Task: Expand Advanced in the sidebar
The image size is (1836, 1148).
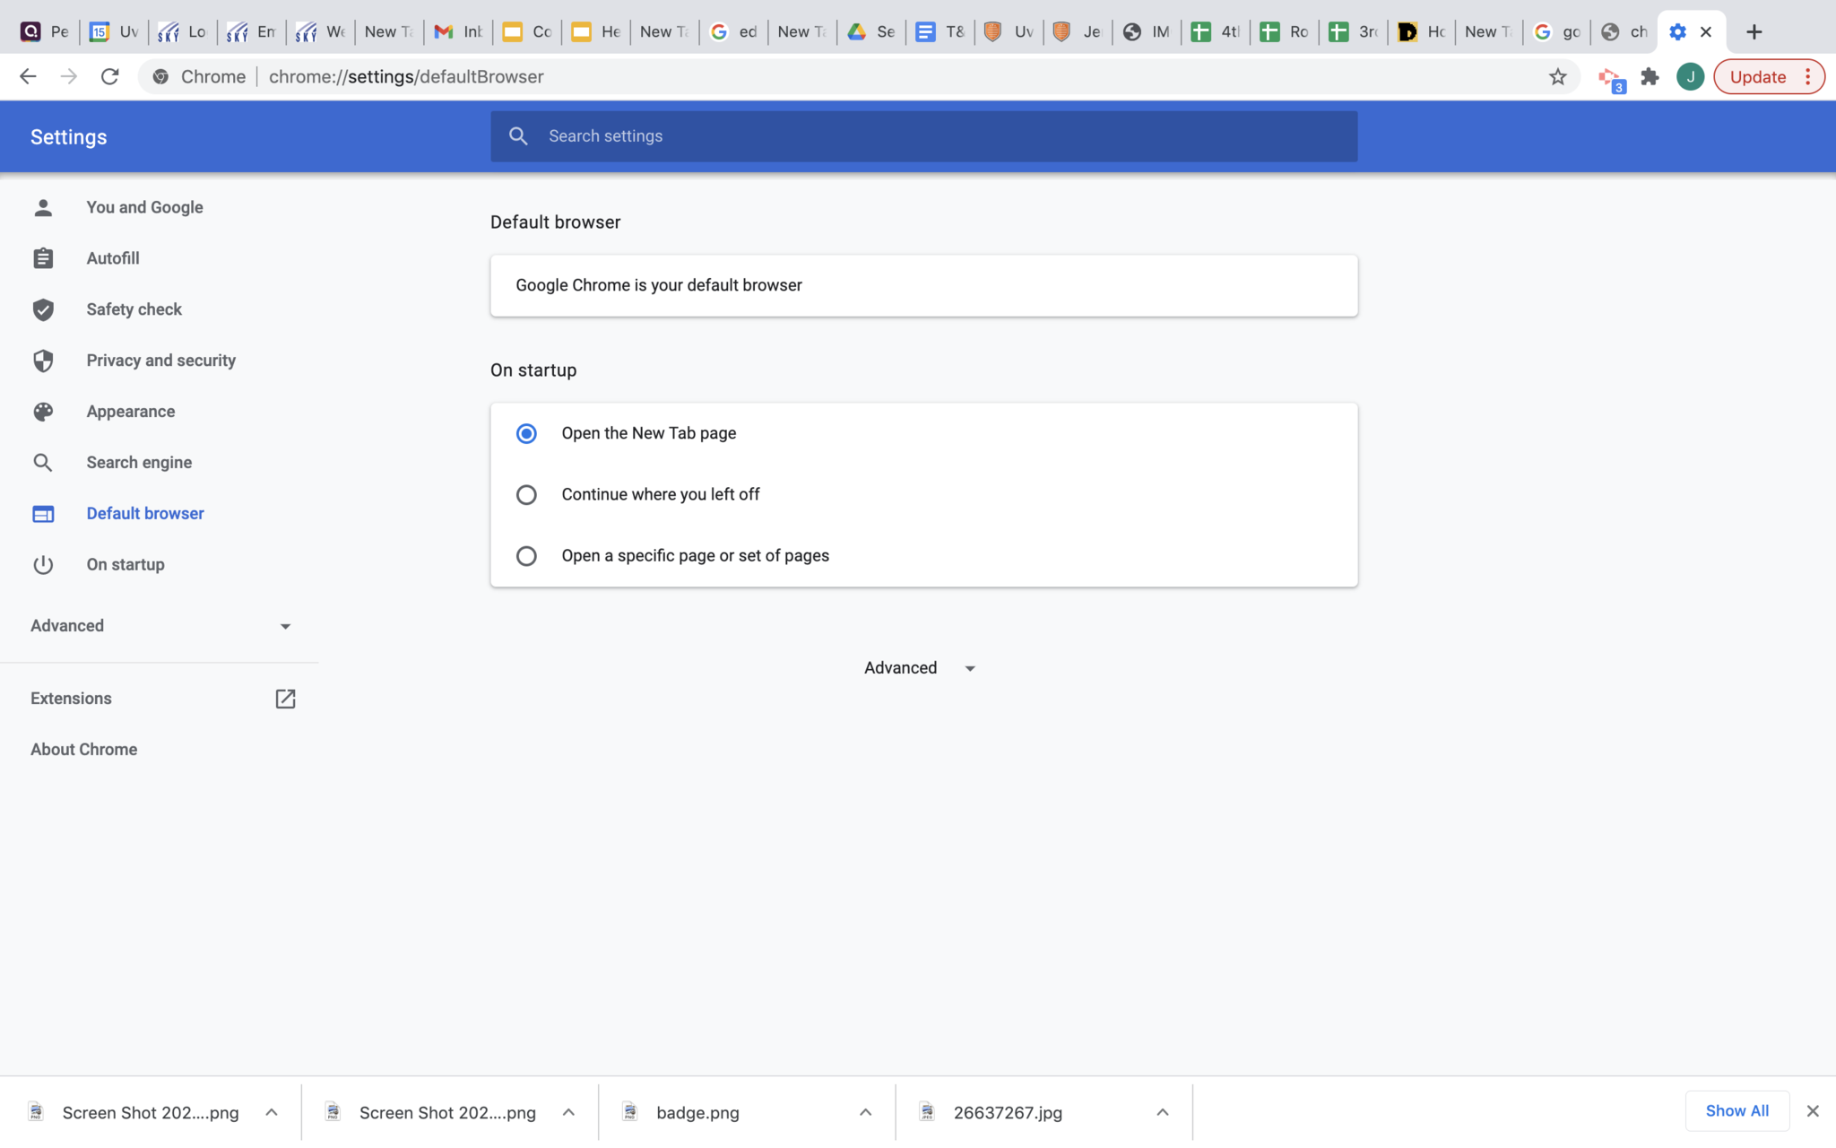Action: tap(161, 626)
